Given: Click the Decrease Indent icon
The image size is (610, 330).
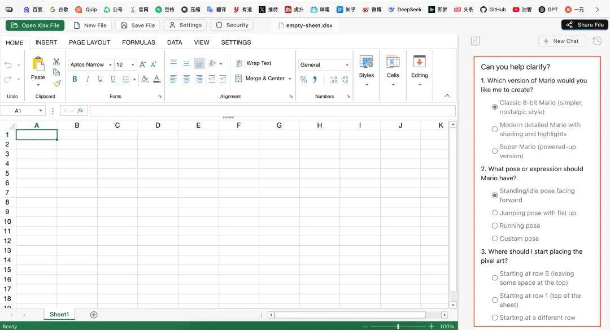Looking at the screenshot, I should (212, 79).
